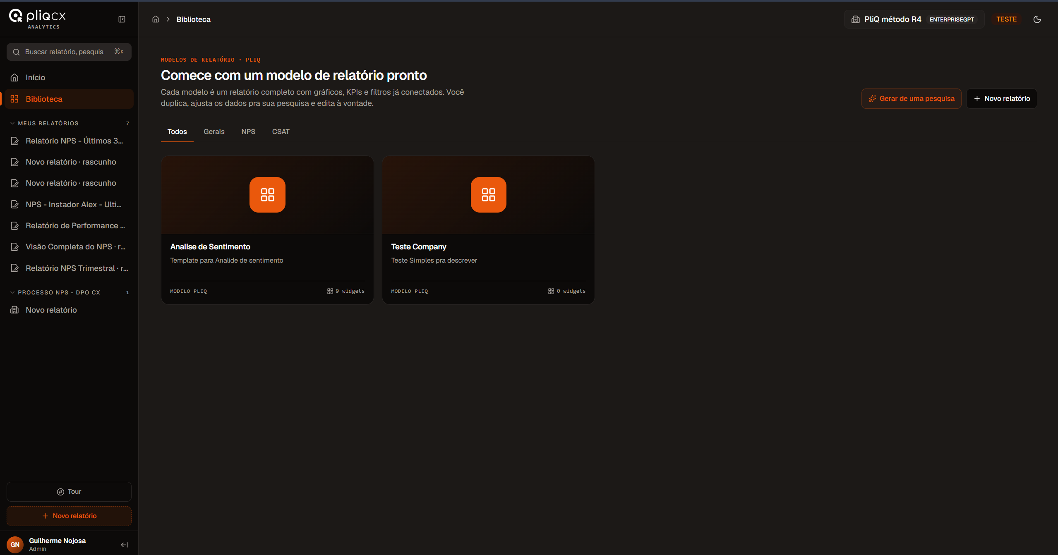Click sparkle icon in Gerar de uma pesquisa
Image resolution: width=1058 pixels, height=555 pixels.
872,98
